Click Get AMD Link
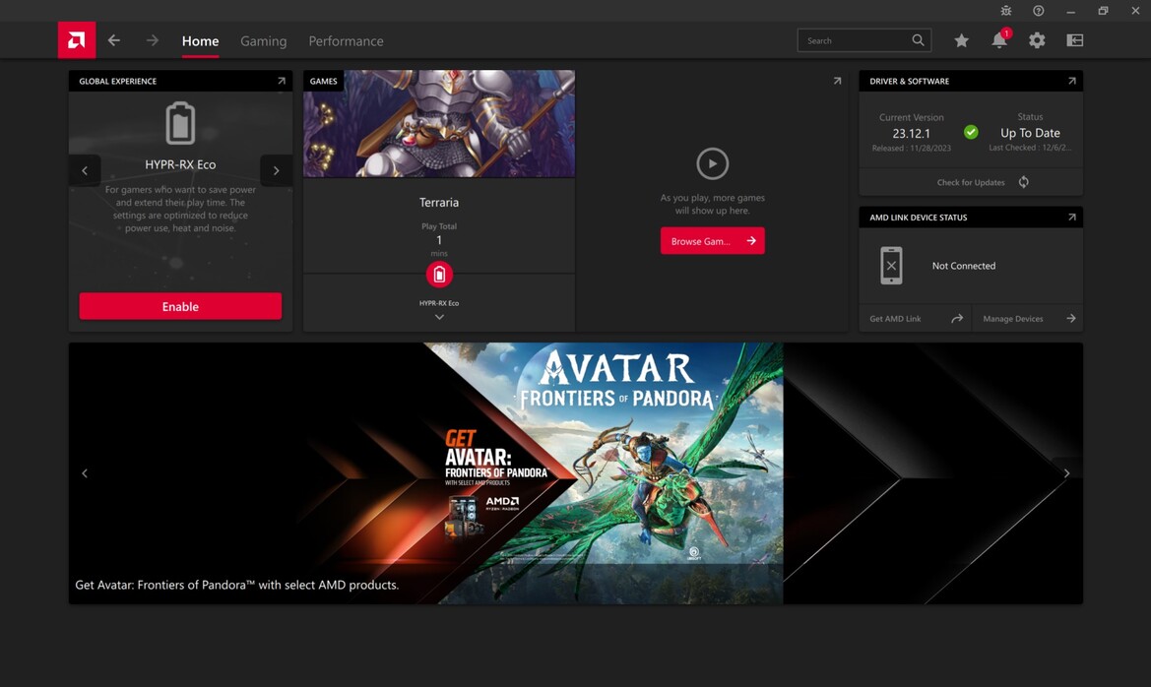The height and width of the screenshot is (687, 1151). coord(916,319)
